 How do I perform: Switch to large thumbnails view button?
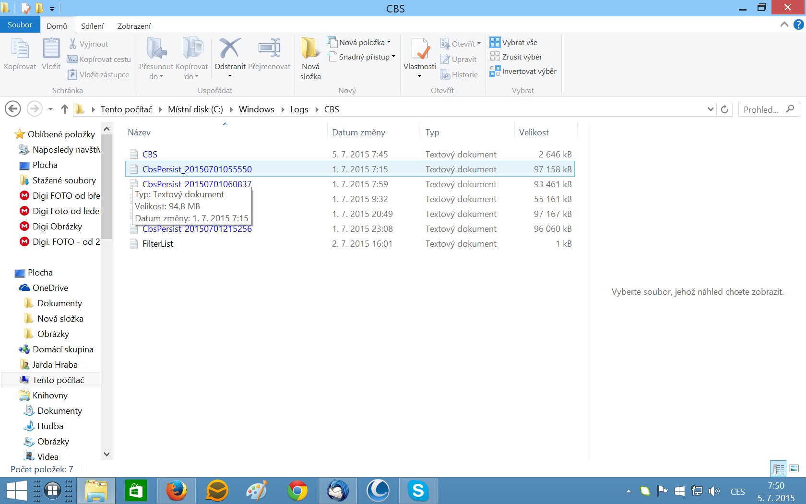tap(794, 468)
